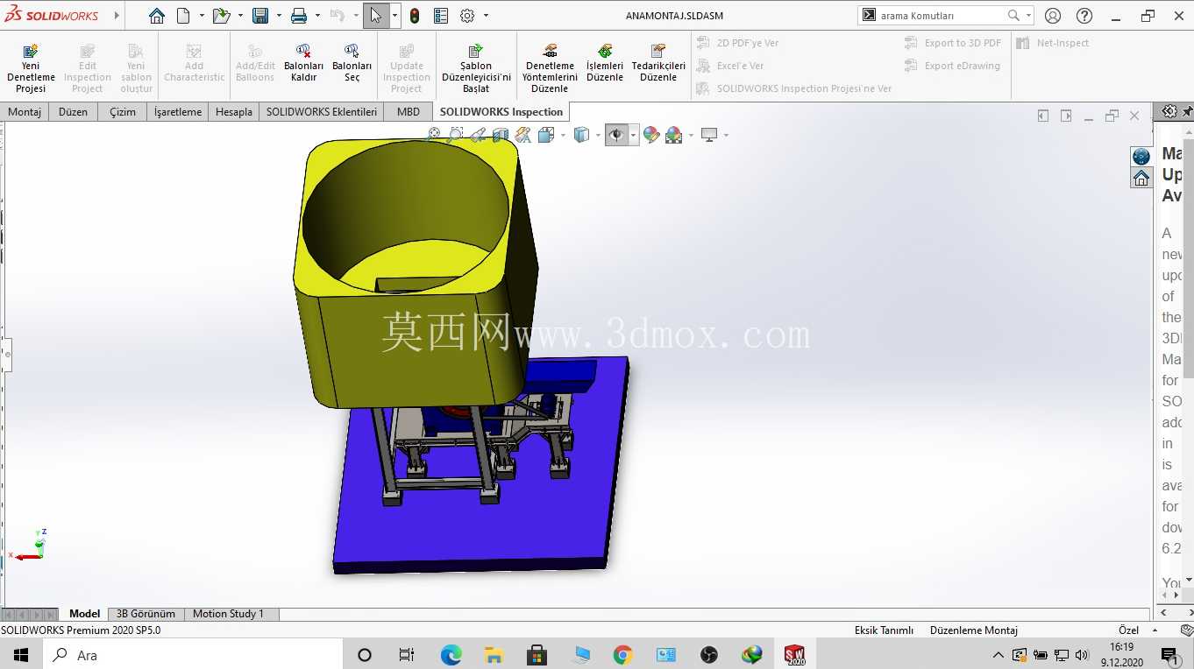This screenshot has width=1194, height=669.
Task: Open the Print dropdown arrow
Action: [317, 16]
